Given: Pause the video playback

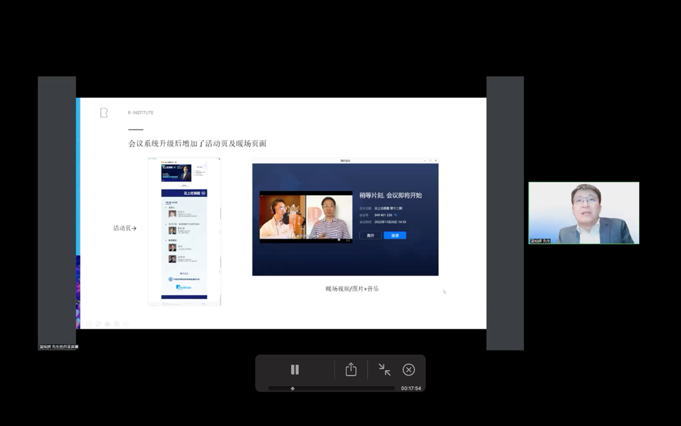Looking at the screenshot, I should [x=295, y=370].
